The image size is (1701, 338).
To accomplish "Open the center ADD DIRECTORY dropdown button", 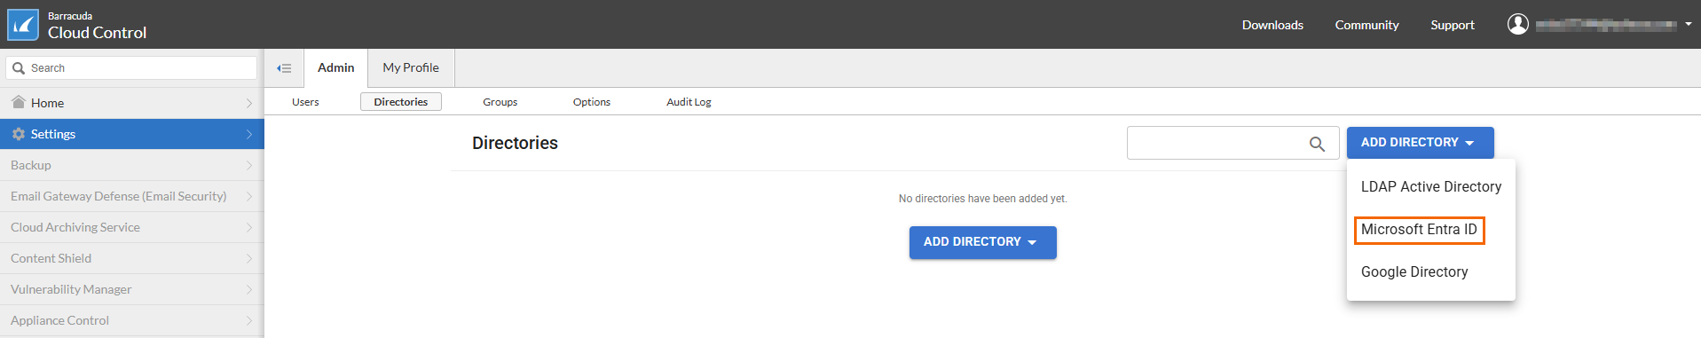I will click(x=982, y=242).
